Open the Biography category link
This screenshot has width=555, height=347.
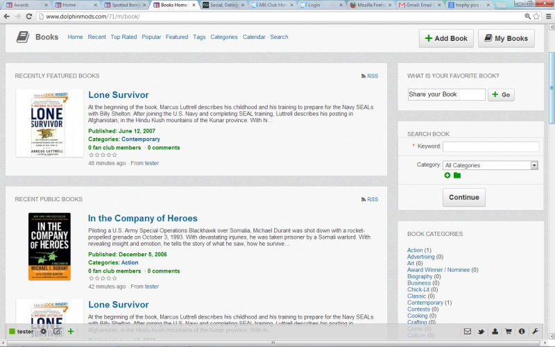tap(420, 276)
